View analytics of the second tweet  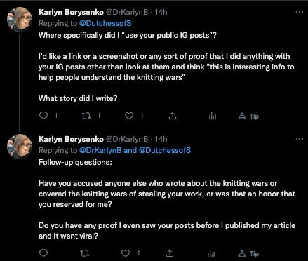pyautogui.click(x=211, y=253)
